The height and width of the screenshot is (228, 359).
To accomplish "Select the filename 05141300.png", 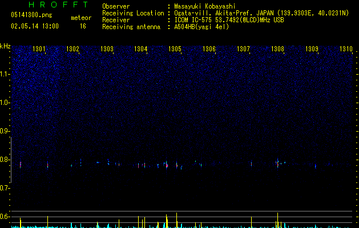I will pyautogui.click(x=31, y=15).
